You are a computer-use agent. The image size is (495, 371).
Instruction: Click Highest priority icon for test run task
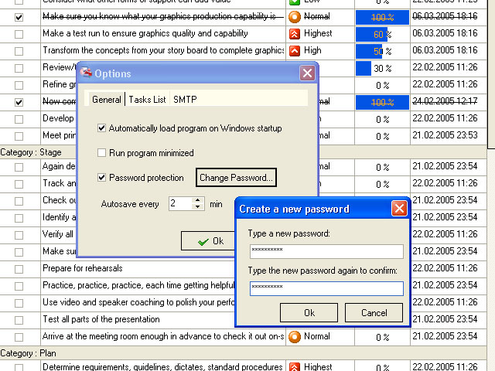click(294, 34)
